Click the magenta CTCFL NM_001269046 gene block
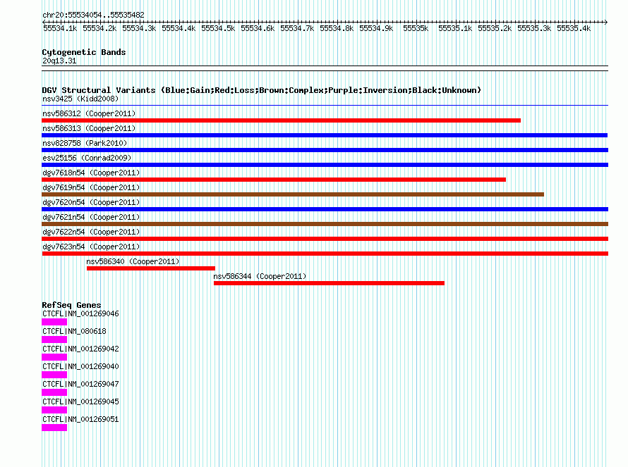The image size is (628, 467). (54, 322)
